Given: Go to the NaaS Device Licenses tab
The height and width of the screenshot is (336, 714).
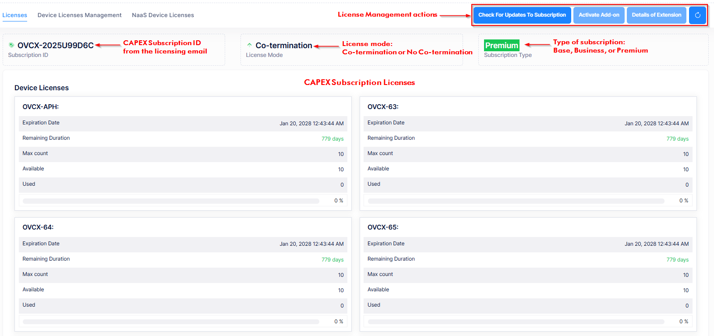Looking at the screenshot, I should click(163, 15).
